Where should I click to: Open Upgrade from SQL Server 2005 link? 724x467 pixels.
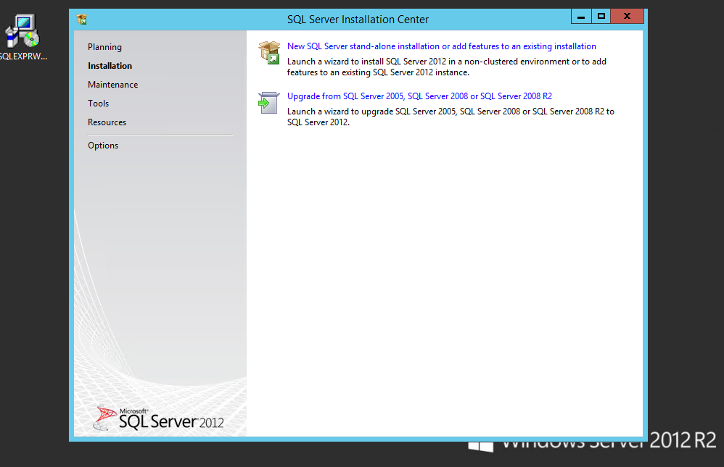tap(419, 96)
